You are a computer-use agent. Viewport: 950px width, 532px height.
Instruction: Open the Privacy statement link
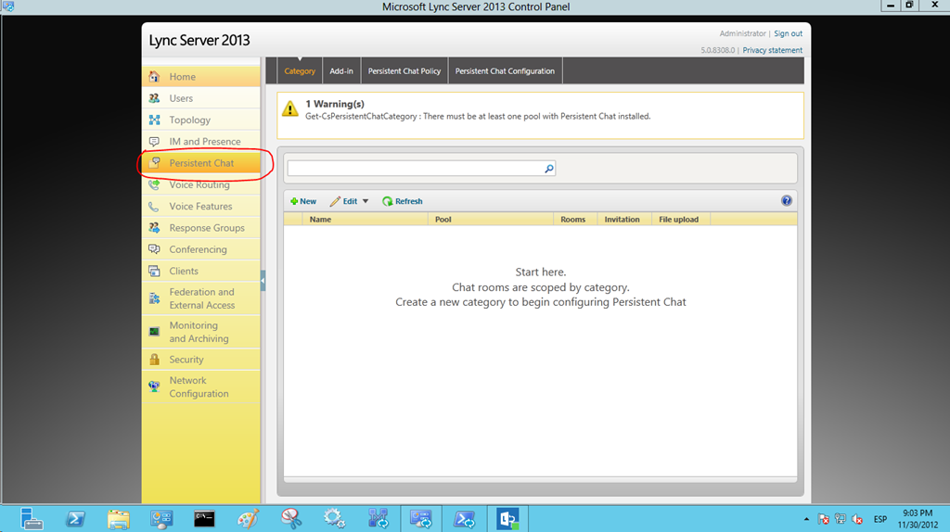772,50
